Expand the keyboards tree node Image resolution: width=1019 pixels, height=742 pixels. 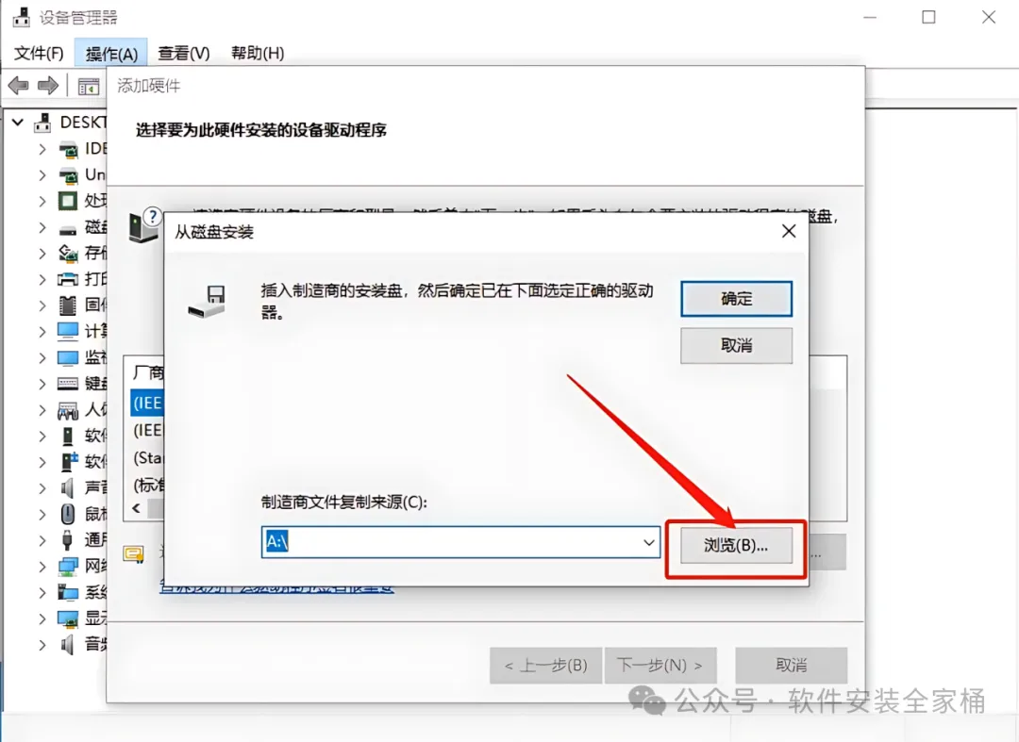pyautogui.click(x=42, y=384)
